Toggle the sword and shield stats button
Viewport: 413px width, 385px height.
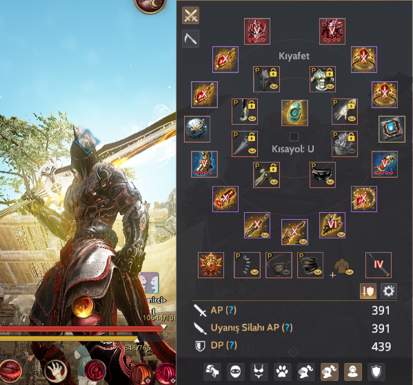[368, 291]
